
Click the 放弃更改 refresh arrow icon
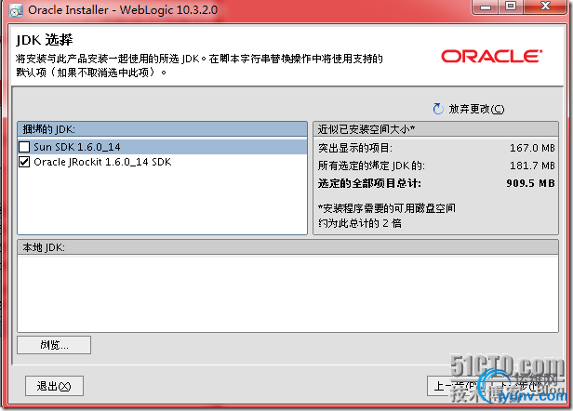[438, 109]
